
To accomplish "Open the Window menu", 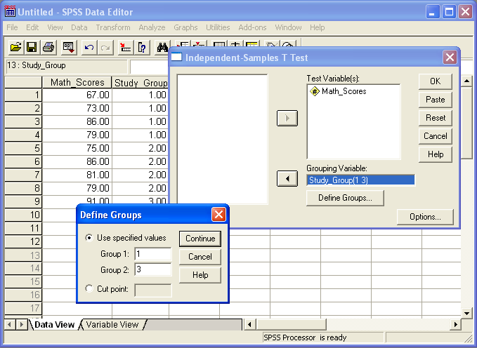I will [x=289, y=27].
